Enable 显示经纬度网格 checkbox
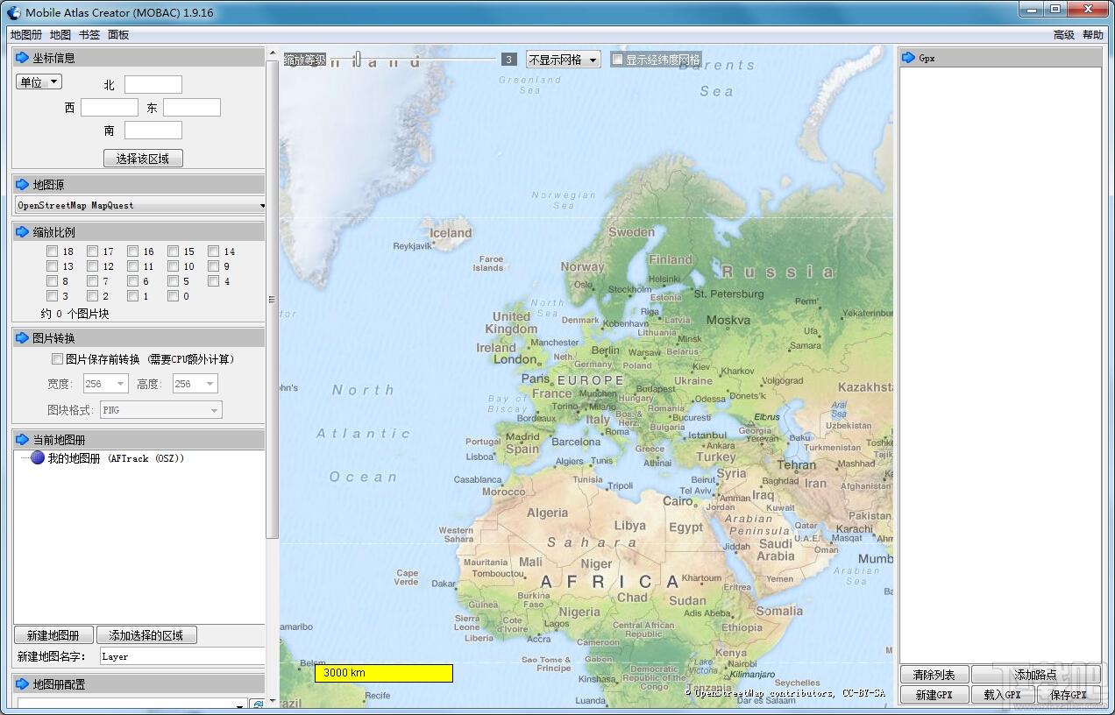 coord(618,60)
